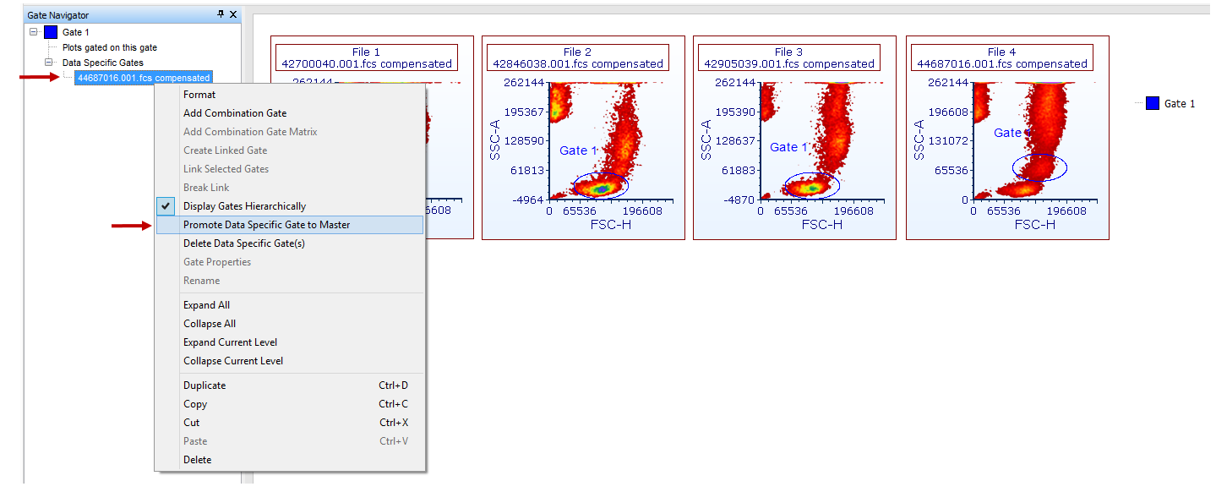Choose Collapse All in context menu
This screenshot has width=1216, height=492.
tap(210, 324)
